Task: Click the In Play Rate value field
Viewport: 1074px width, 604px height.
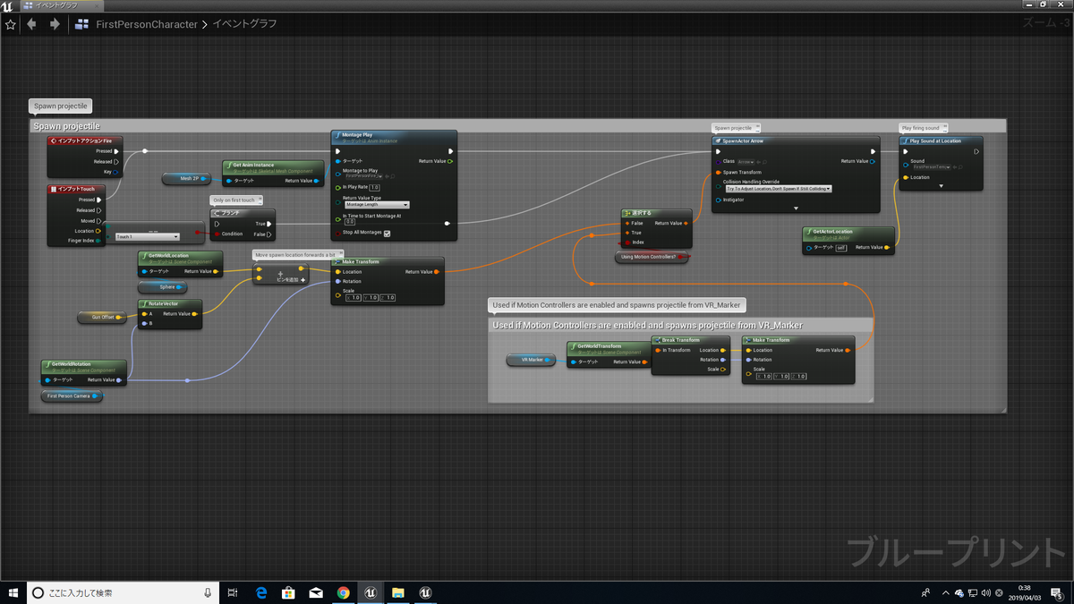Action: click(375, 187)
